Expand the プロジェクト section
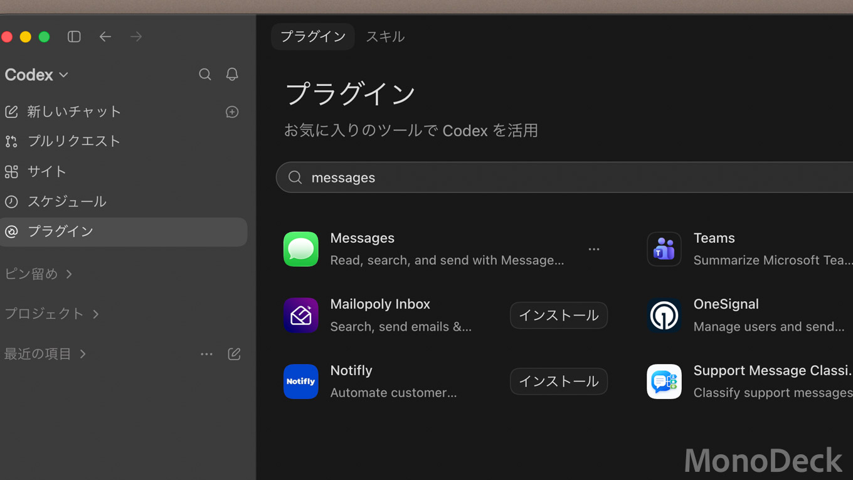 [x=52, y=314]
